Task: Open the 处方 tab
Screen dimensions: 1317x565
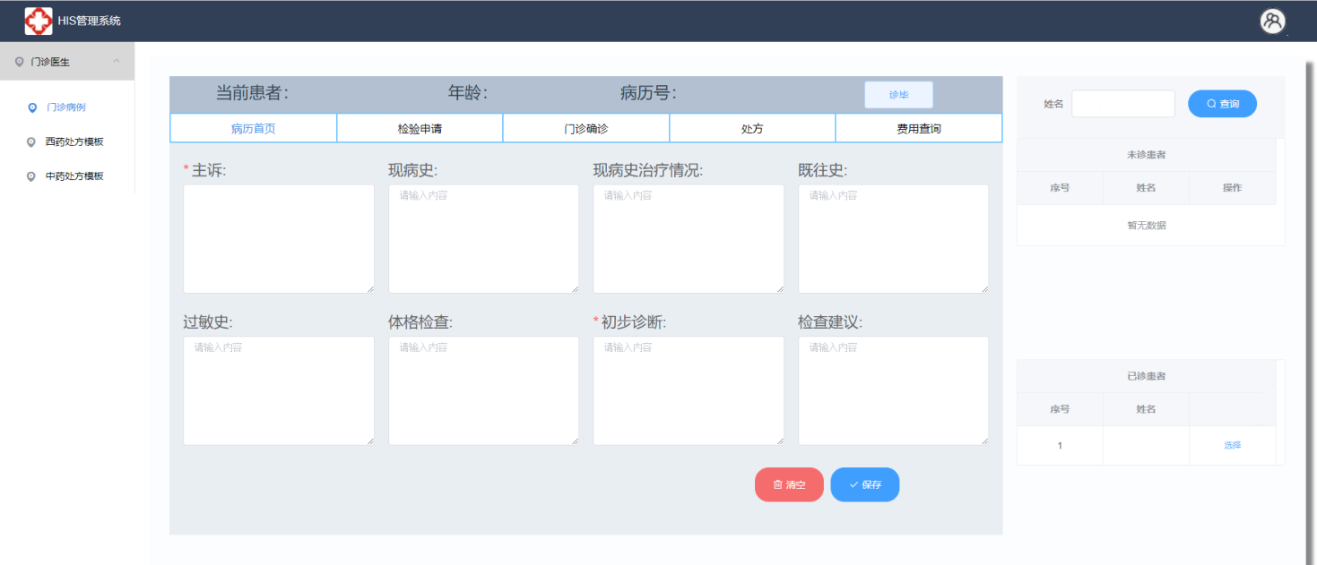Action: tap(752, 128)
